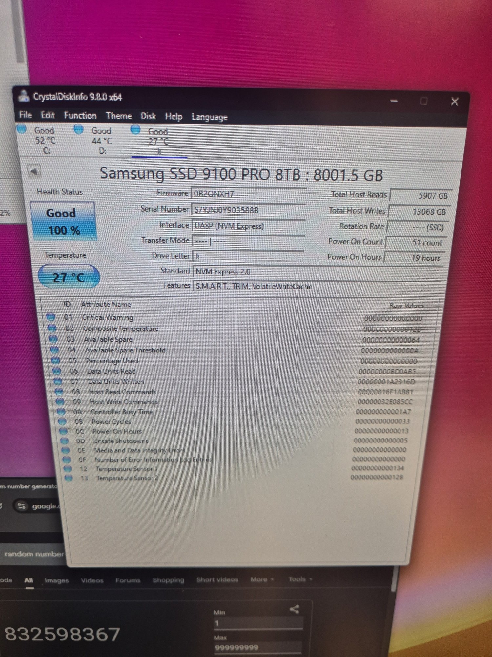
Task: Click the Total Host Reads value 5907 GB
Action: [422, 195]
